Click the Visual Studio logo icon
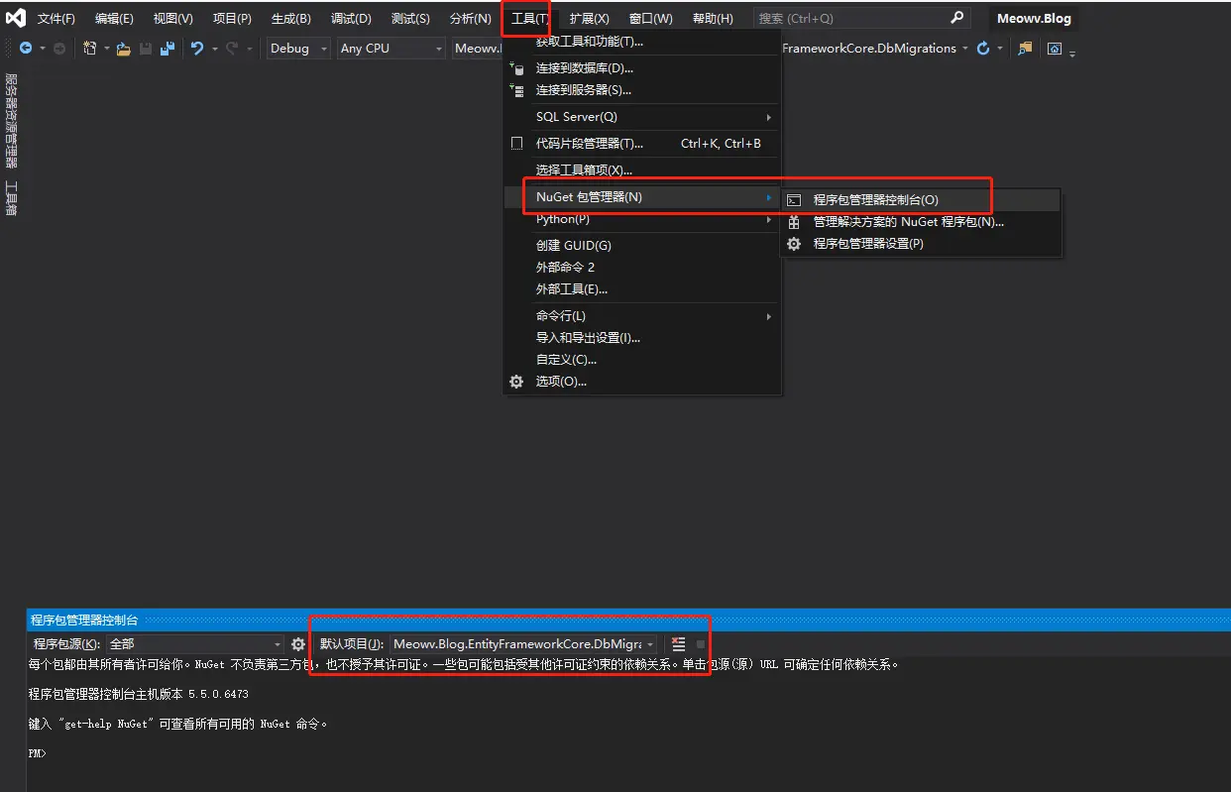Image resolution: width=1231 pixels, height=792 pixels. point(16,18)
